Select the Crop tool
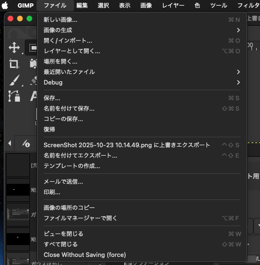 pos(14,64)
